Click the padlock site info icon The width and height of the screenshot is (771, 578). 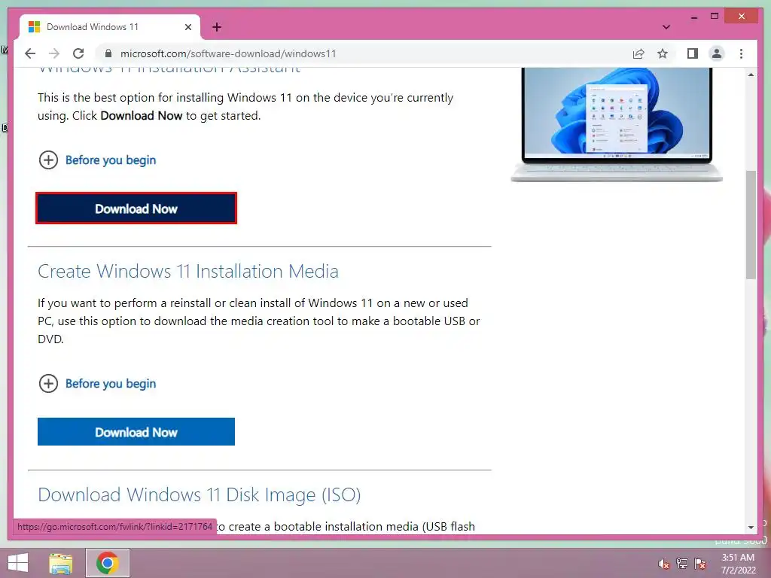pyautogui.click(x=108, y=53)
